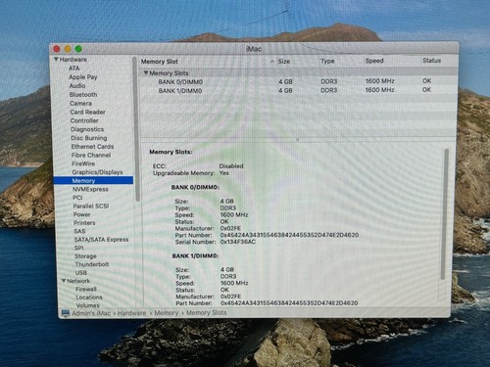Viewport: 490px width, 367px height.
Task: Select Thunderbolt in the sidebar
Action: coord(92,264)
